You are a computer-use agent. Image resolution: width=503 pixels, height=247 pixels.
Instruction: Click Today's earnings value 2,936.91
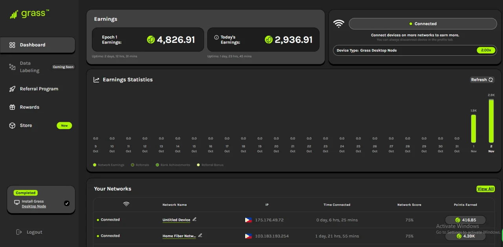(294, 40)
